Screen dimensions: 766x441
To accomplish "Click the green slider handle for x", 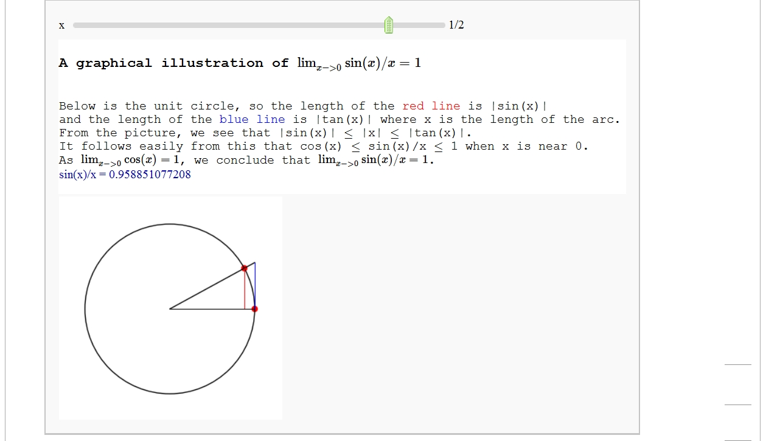I will (389, 25).
